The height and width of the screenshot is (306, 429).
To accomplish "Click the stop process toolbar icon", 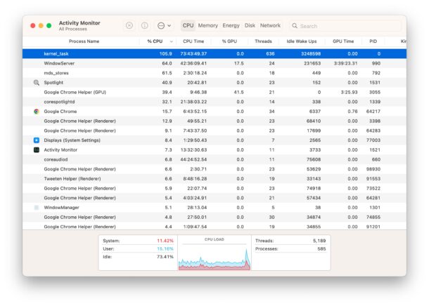I will tap(129, 25).
